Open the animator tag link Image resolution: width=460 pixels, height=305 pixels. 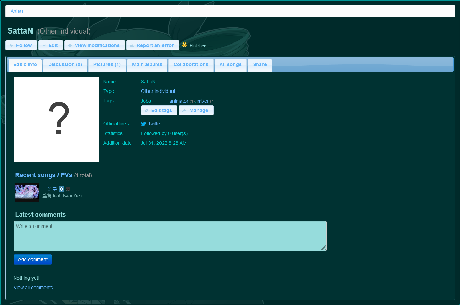(x=179, y=101)
